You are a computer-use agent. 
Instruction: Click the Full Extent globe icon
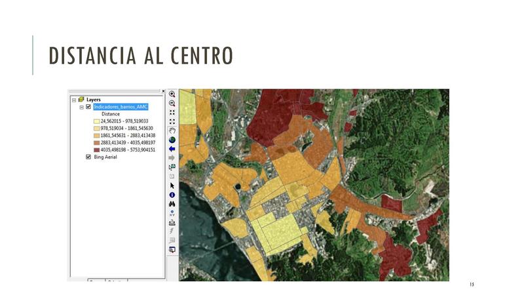click(172, 140)
